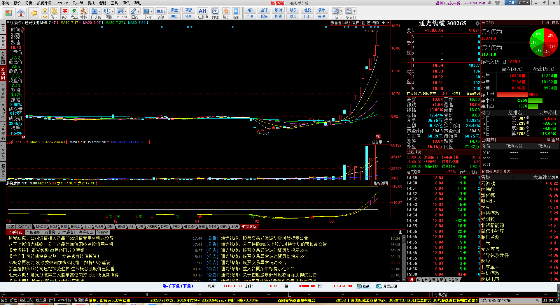Toggle 窗 window layout on chart
Screen dimensions: 560x305
[369, 23]
